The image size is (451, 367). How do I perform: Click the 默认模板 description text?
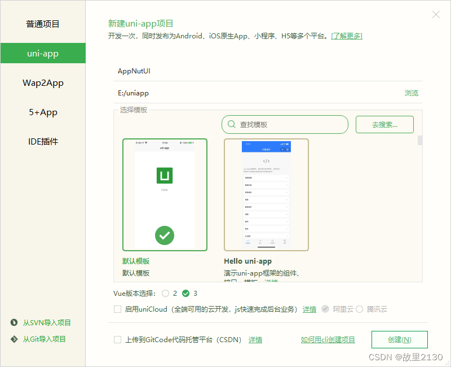coord(136,273)
